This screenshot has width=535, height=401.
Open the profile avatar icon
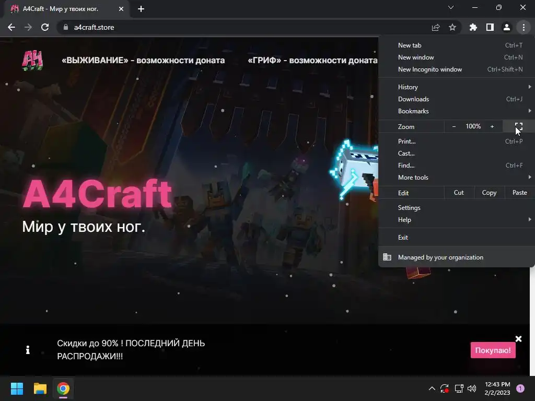pos(507,27)
